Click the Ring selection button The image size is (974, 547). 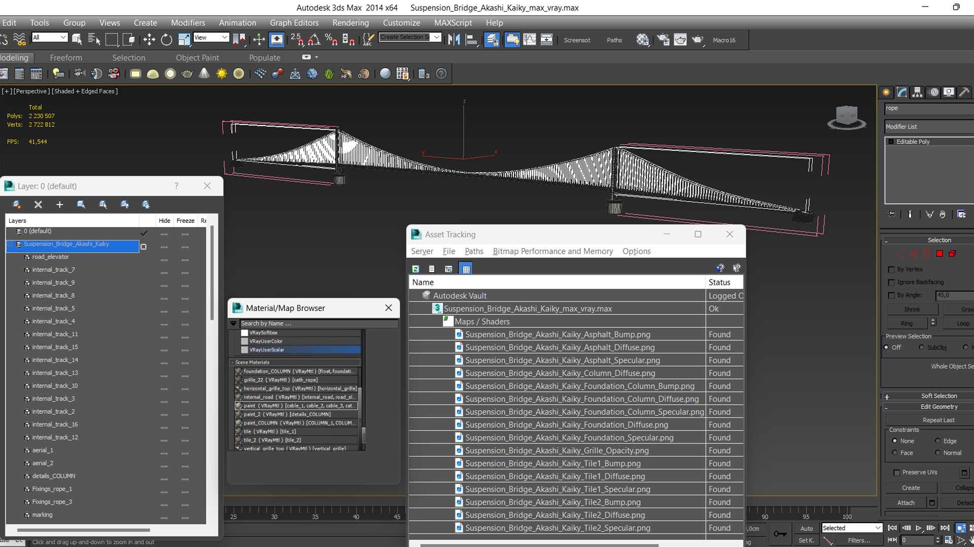(x=907, y=323)
